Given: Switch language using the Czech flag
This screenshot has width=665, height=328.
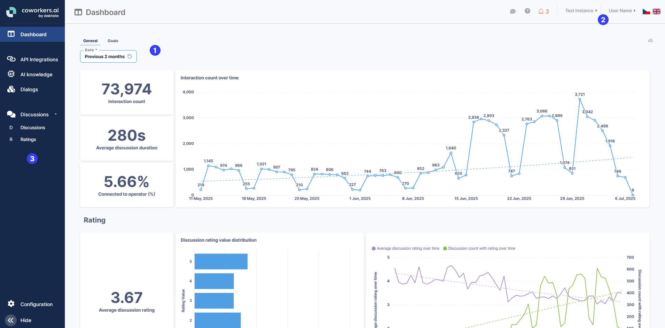Looking at the screenshot, I should pyautogui.click(x=646, y=11).
